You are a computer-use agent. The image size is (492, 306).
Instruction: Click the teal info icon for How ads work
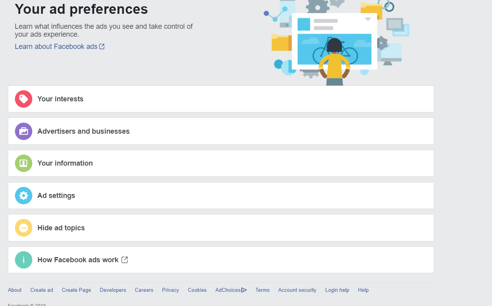pos(24,260)
